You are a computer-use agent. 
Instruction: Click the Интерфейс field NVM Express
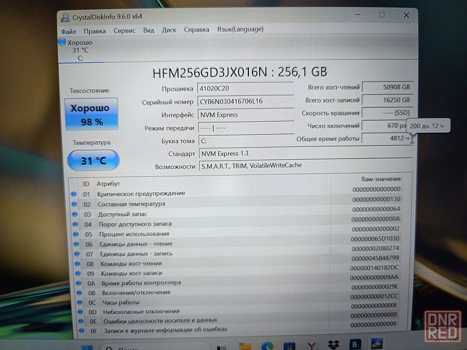pos(246,115)
